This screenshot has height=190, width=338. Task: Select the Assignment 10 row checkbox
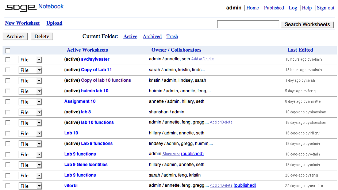point(8,101)
